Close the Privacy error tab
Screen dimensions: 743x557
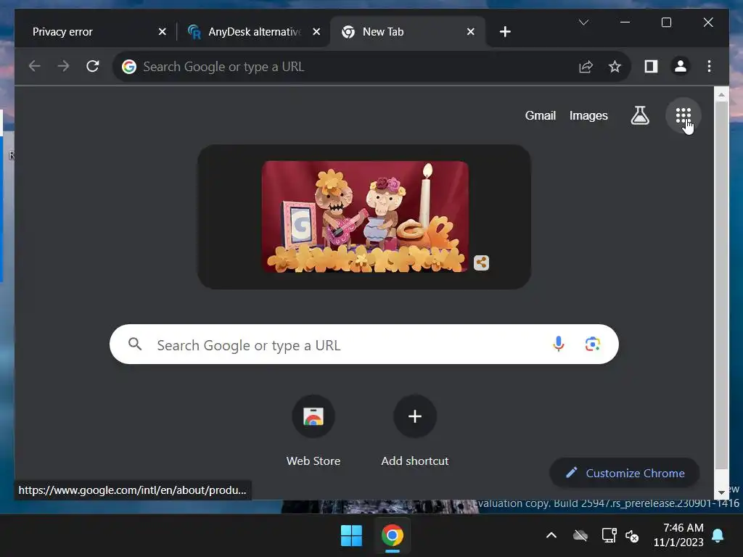(162, 32)
